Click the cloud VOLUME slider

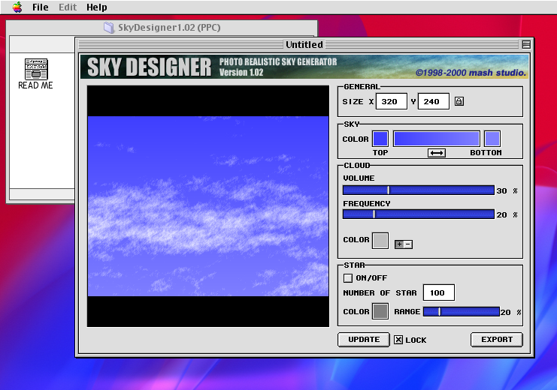(419, 190)
